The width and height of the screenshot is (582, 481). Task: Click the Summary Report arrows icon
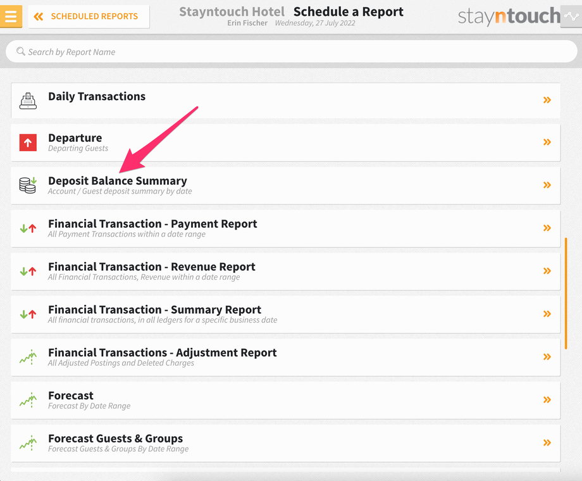coord(28,314)
